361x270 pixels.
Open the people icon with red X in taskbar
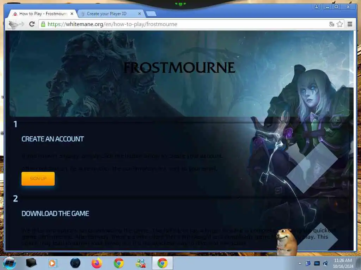(x=140, y=263)
